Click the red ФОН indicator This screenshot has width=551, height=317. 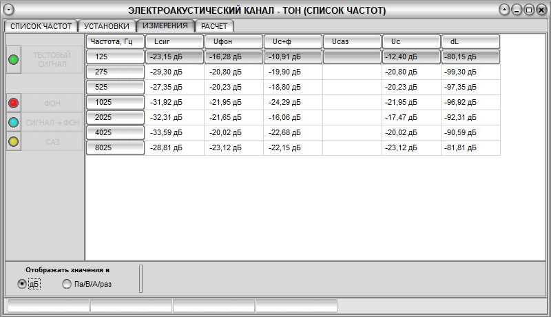point(14,103)
